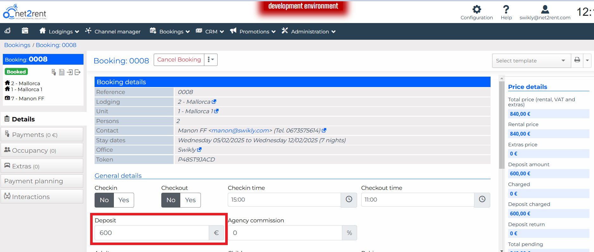
Task: Switch to the Extras tab
Action: pos(42,166)
